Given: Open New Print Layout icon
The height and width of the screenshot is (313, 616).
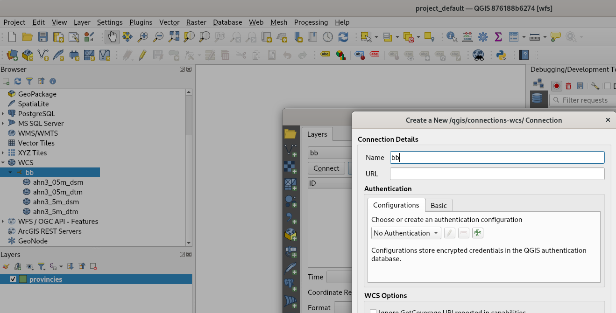Looking at the screenshot, I should 58,37.
